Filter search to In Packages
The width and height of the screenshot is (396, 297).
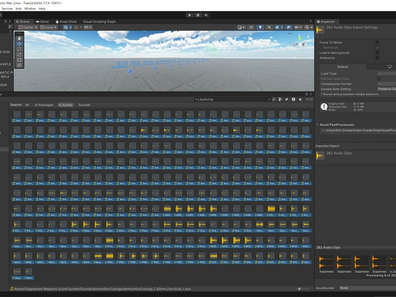tap(44, 105)
